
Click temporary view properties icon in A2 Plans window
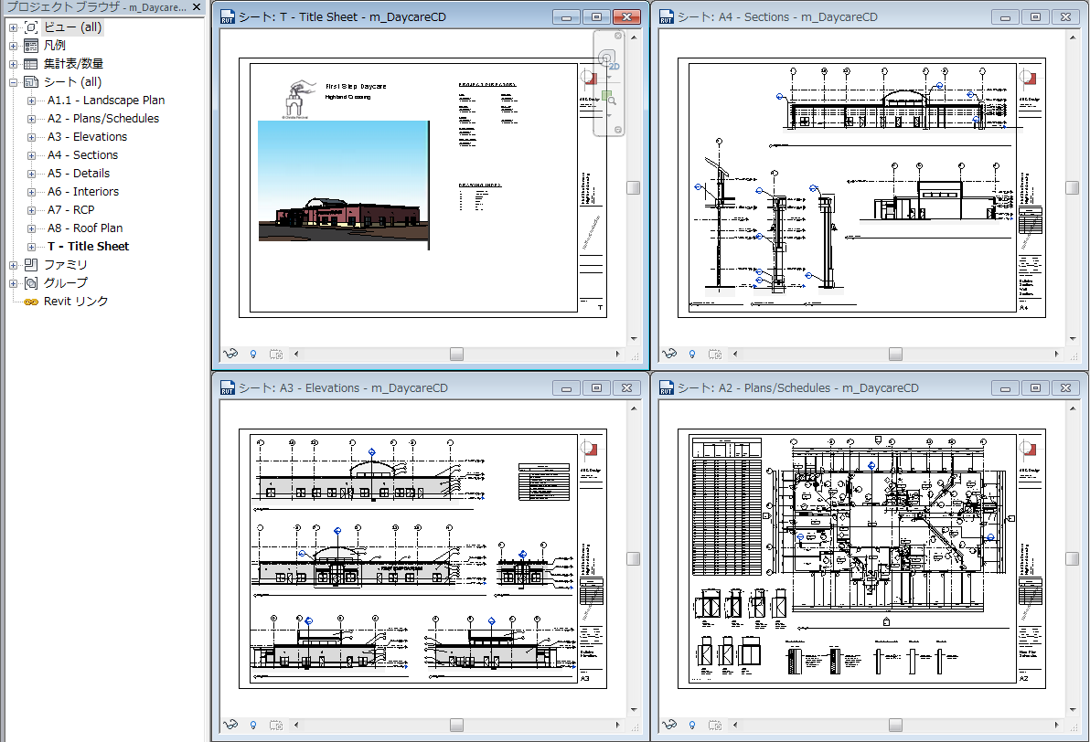click(x=714, y=725)
